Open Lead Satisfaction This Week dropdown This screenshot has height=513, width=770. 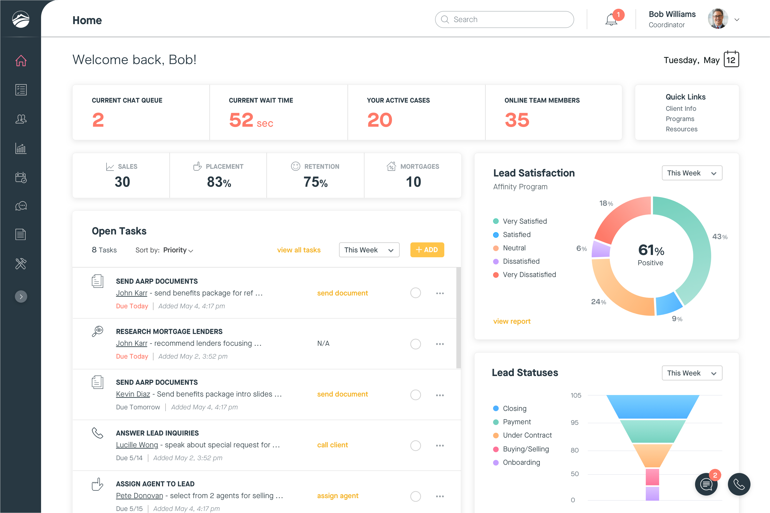pos(692,173)
